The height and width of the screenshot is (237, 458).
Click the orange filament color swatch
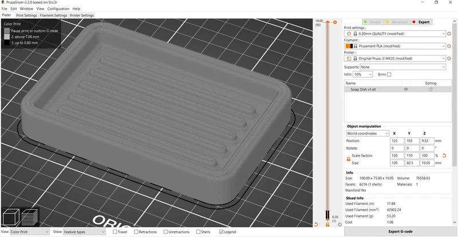pos(349,46)
